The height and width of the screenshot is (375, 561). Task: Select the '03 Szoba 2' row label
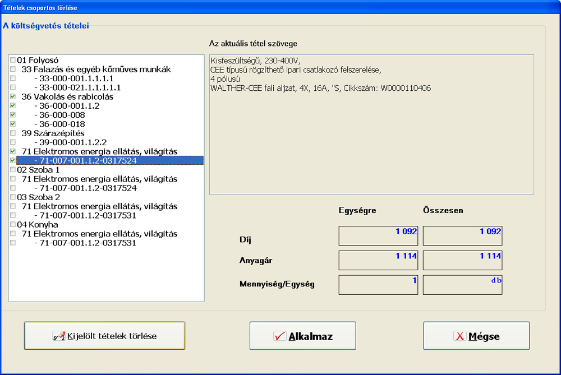[38, 197]
